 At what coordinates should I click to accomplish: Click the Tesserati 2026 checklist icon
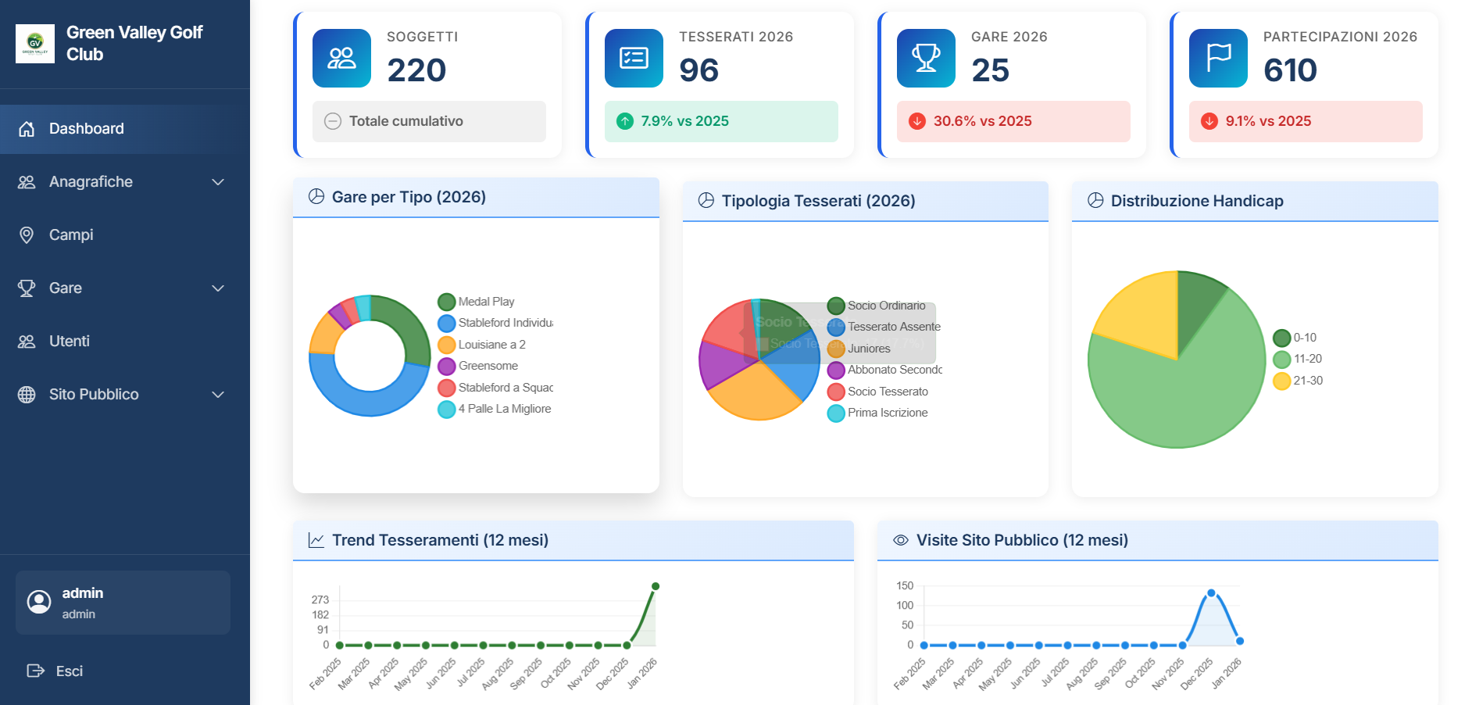[634, 58]
